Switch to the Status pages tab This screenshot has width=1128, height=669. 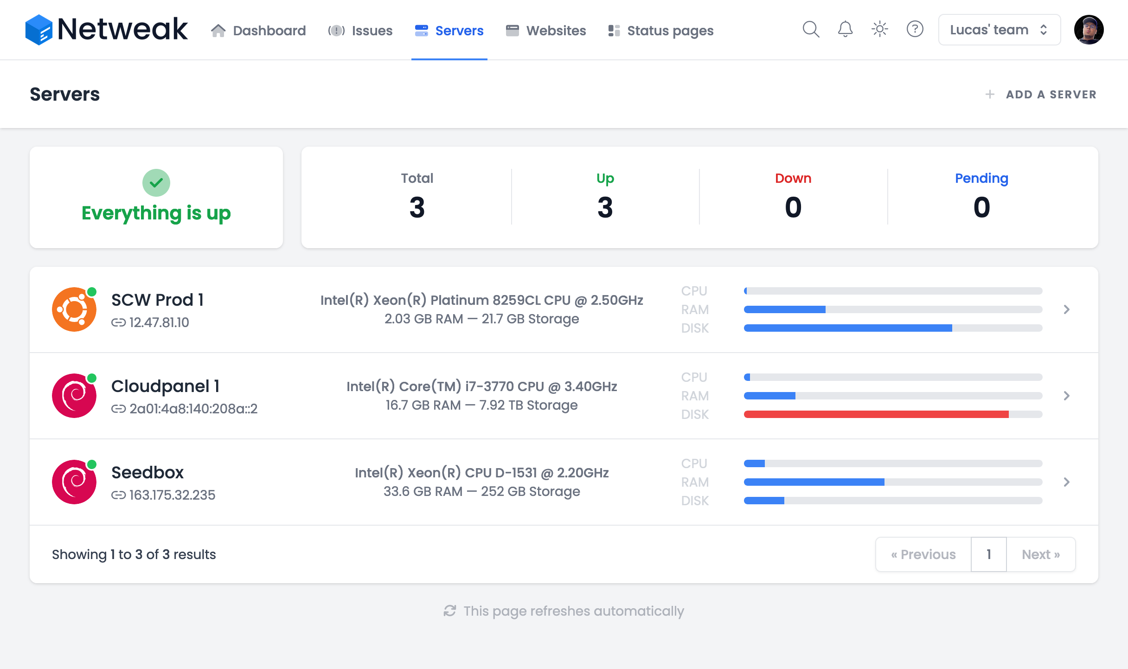(660, 31)
